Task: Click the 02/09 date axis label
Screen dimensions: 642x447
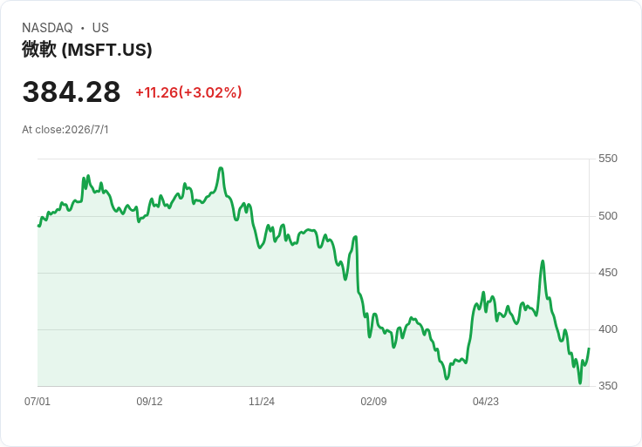Action: (x=373, y=401)
